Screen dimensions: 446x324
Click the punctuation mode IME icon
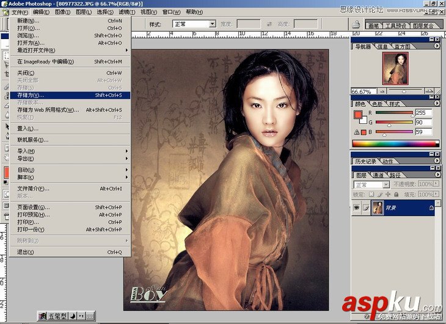[x=81, y=316]
